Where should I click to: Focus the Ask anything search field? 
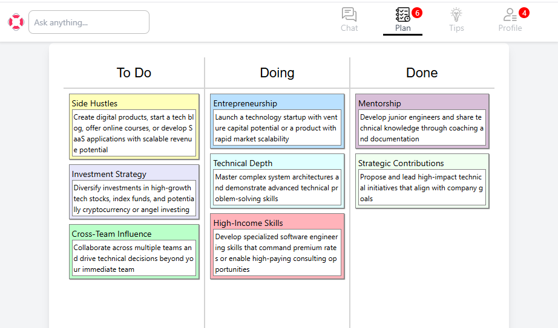point(89,22)
